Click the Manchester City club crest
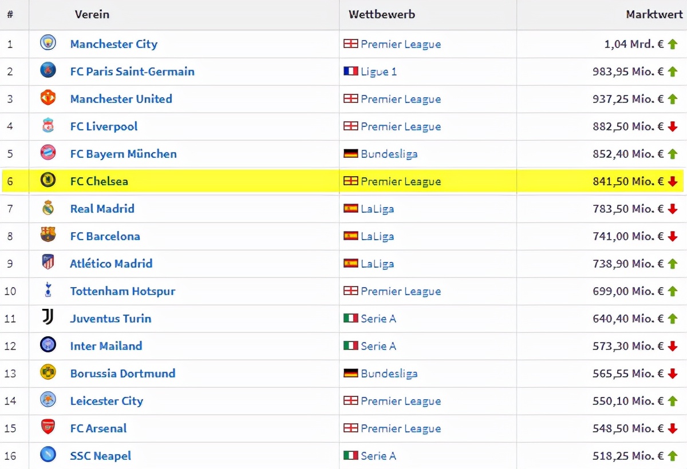 coord(48,43)
